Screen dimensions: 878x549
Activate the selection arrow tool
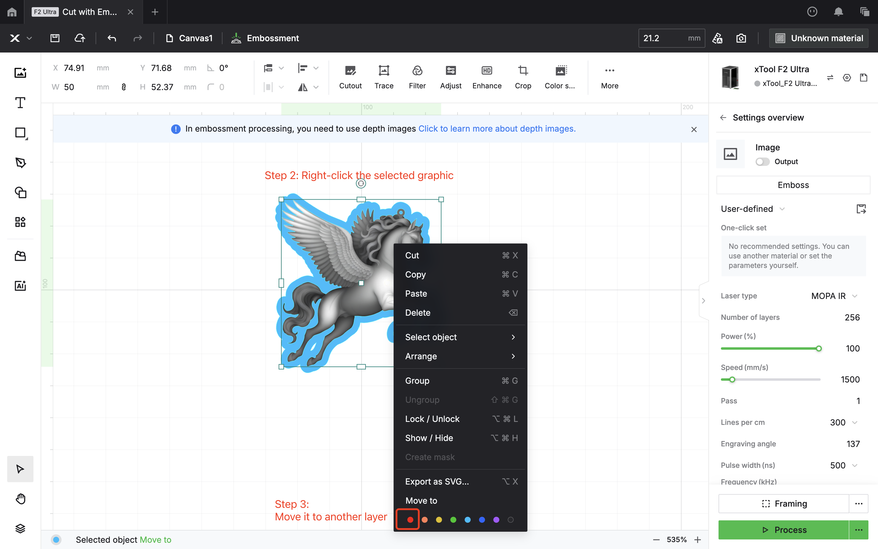(20, 469)
